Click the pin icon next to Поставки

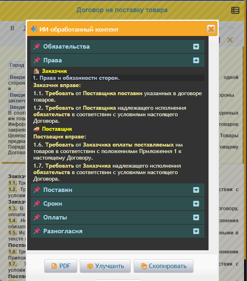coord(37,189)
